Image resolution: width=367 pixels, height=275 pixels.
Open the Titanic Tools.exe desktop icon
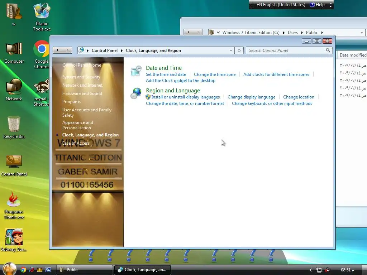point(42,17)
